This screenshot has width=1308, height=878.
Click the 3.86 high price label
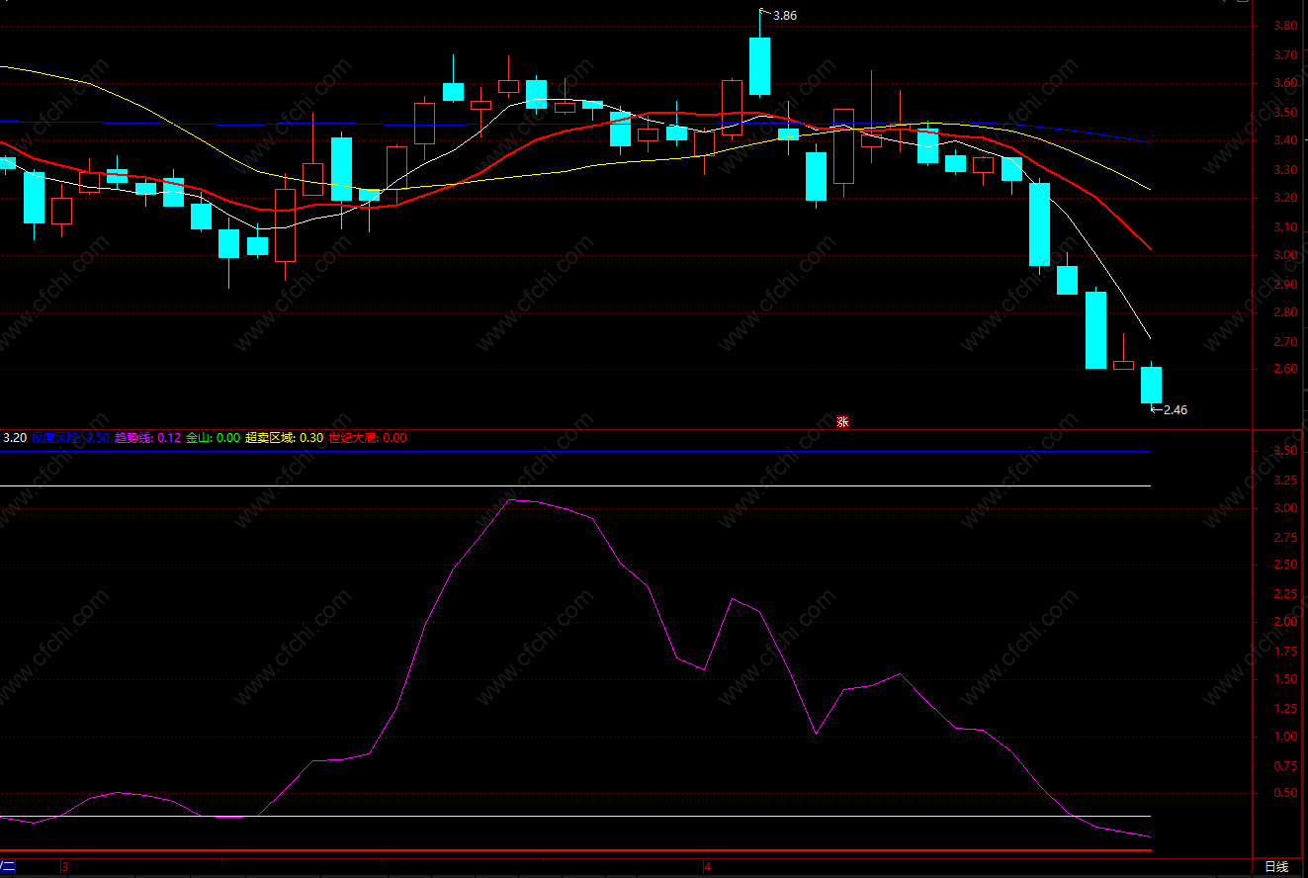tap(784, 15)
